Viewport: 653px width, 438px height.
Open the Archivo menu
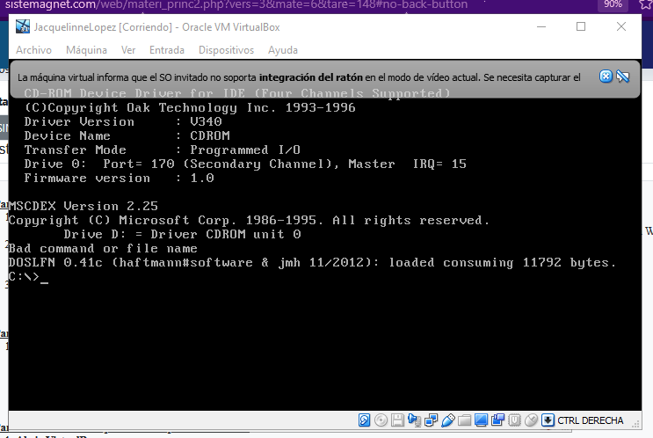click(x=33, y=50)
